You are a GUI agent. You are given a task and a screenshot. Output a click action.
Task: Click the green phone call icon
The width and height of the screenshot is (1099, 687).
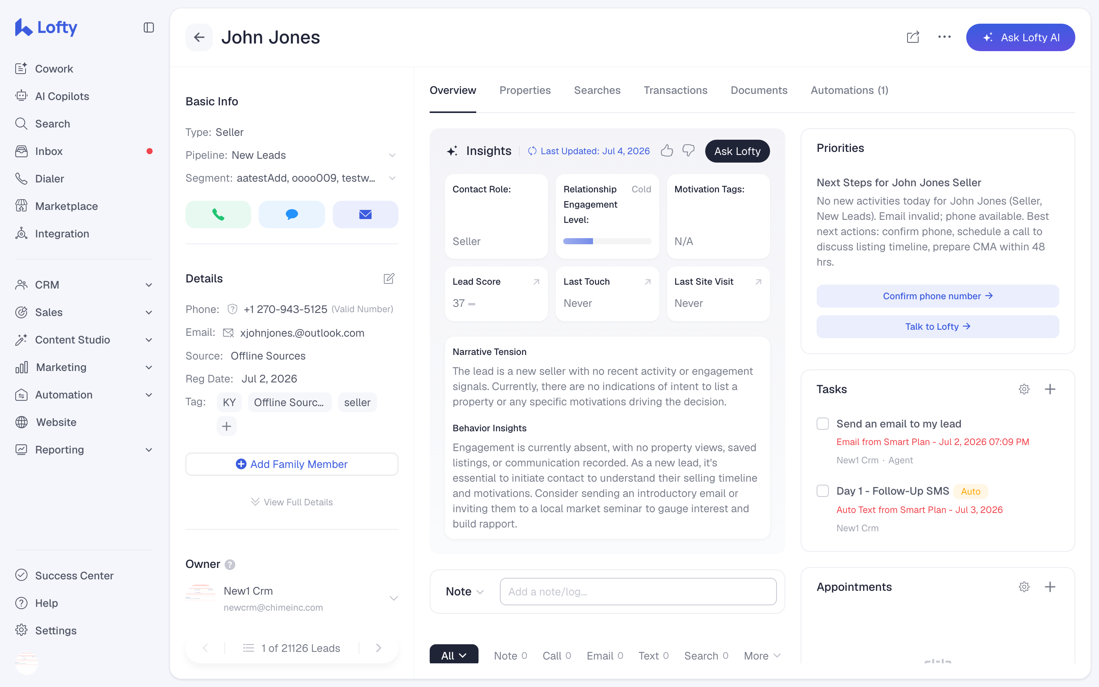(218, 214)
